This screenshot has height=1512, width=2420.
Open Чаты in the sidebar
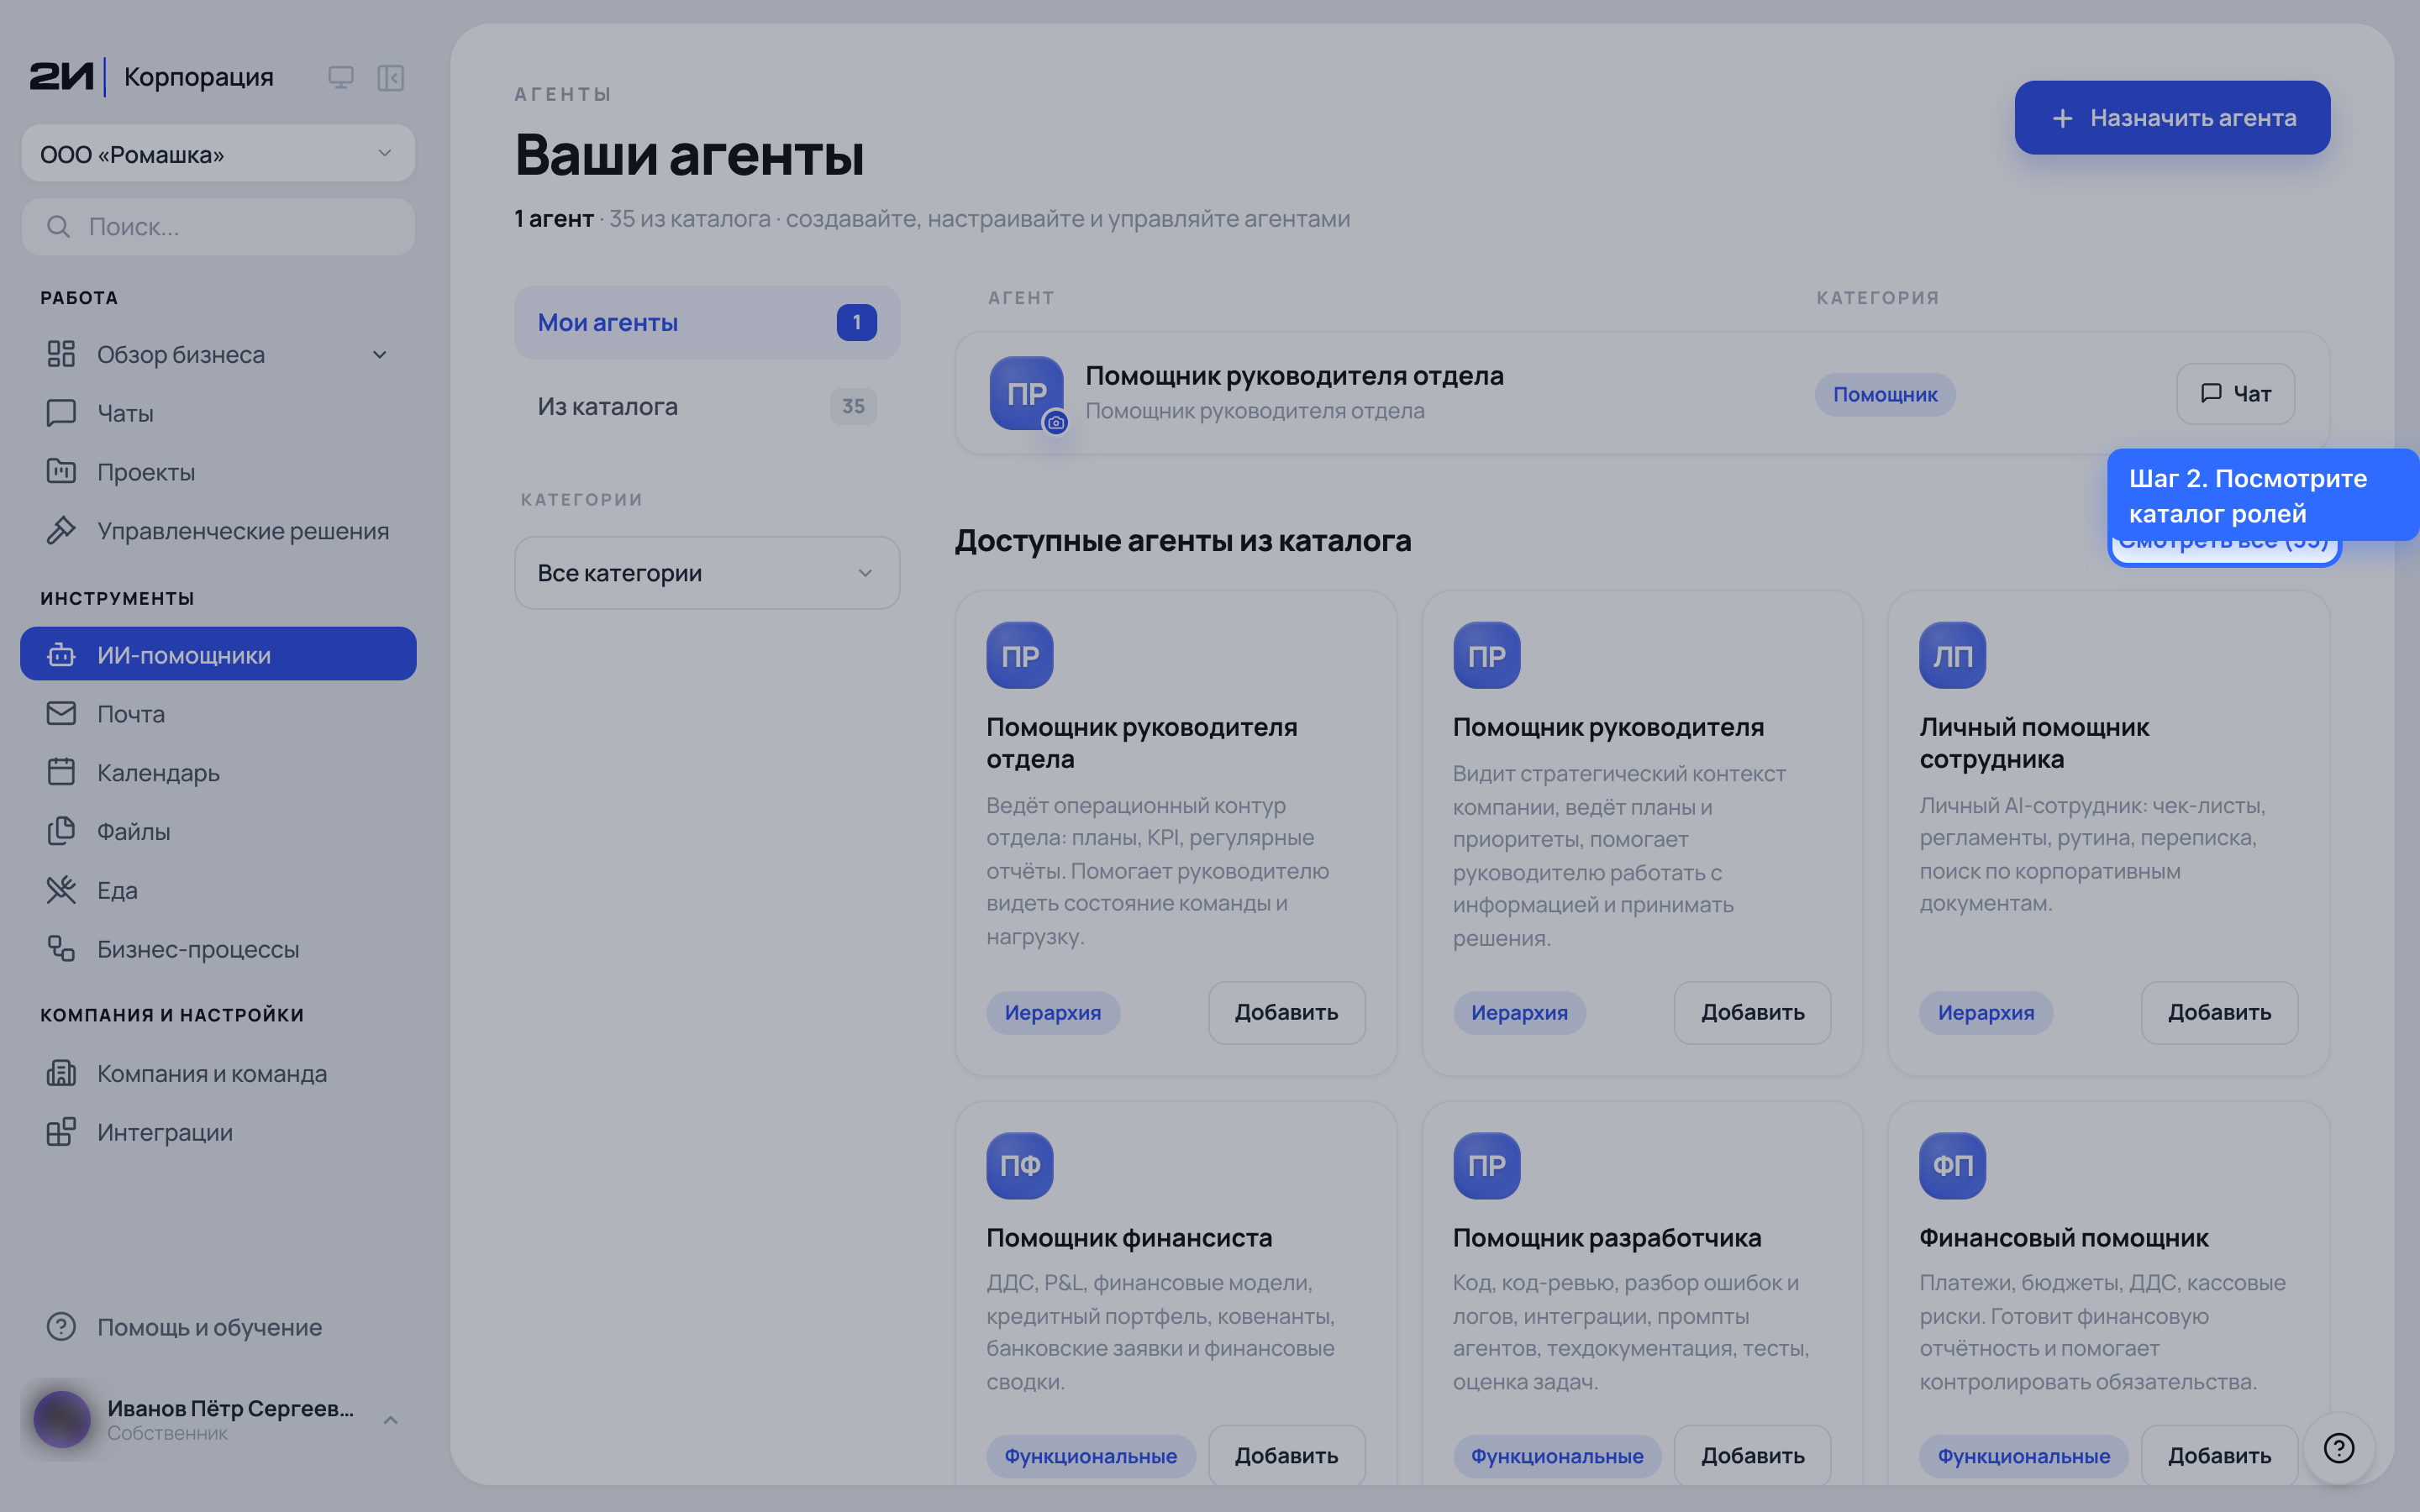coord(218,413)
